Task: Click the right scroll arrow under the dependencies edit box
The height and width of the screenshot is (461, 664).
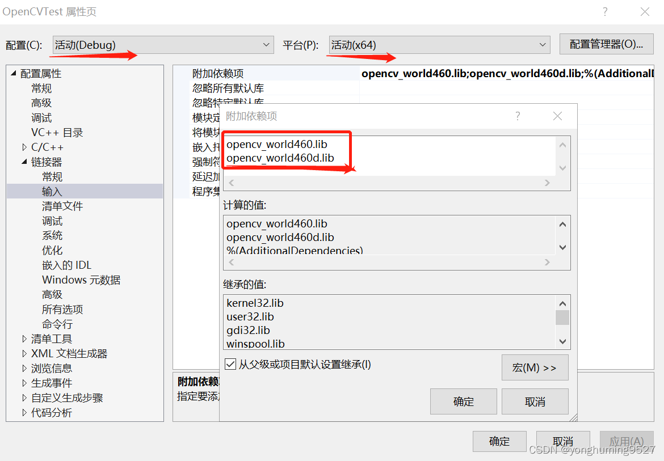Action: 547,183
